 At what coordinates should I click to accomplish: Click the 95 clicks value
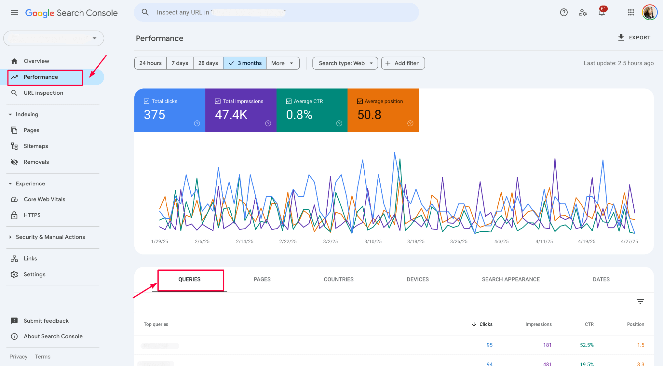[489, 345]
